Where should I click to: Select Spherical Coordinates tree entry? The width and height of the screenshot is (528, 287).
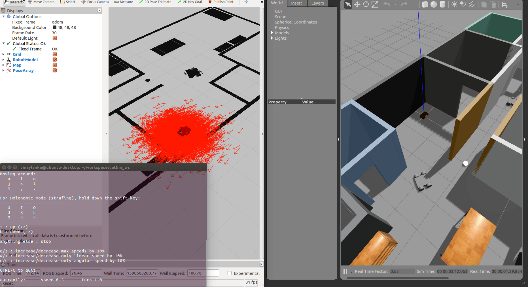(x=296, y=22)
